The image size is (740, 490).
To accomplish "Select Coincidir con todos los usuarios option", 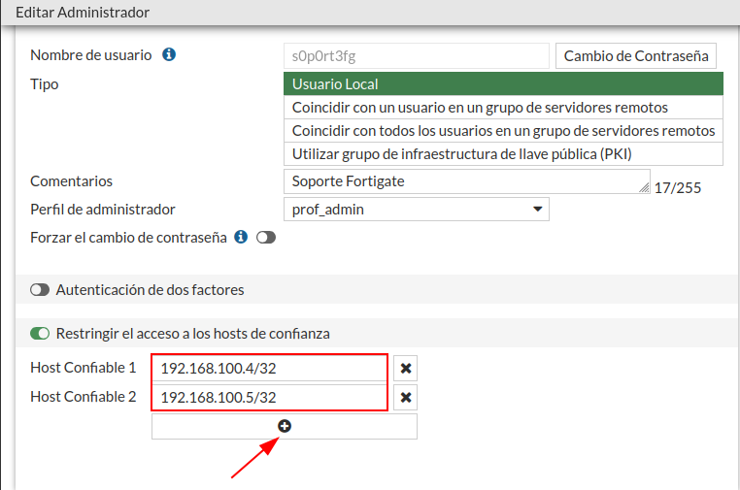I will 503,131.
